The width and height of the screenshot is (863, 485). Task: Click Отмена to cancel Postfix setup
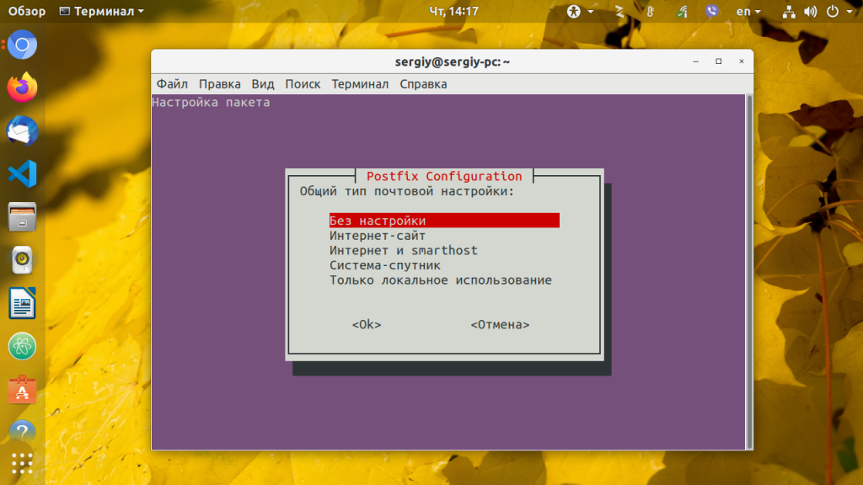(x=501, y=324)
